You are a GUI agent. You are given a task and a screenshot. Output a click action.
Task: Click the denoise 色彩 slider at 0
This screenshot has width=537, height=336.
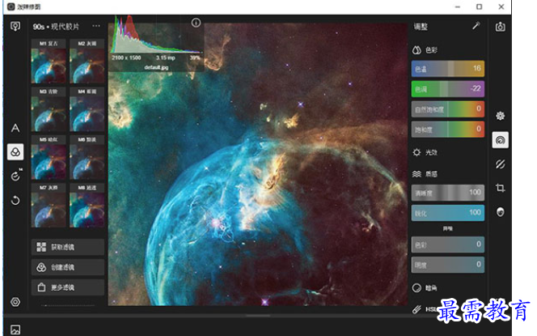[x=448, y=245]
